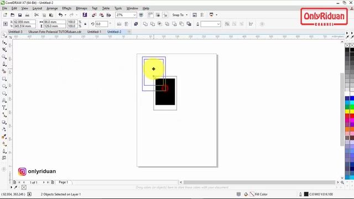The height and width of the screenshot is (199, 354).
Task: Toggle show guidelines button
Action: [165, 15]
